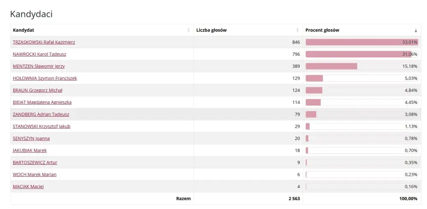
Task: Click the 33,01% progress bar
Action: (x=362, y=42)
